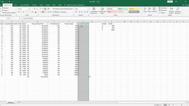
Task: Switch to Fórmulas ribbon tab
Action: (34, 5)
